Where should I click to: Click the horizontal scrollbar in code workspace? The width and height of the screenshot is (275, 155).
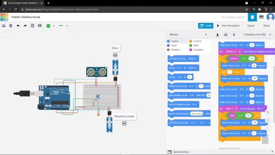click(x=229, y=149)
